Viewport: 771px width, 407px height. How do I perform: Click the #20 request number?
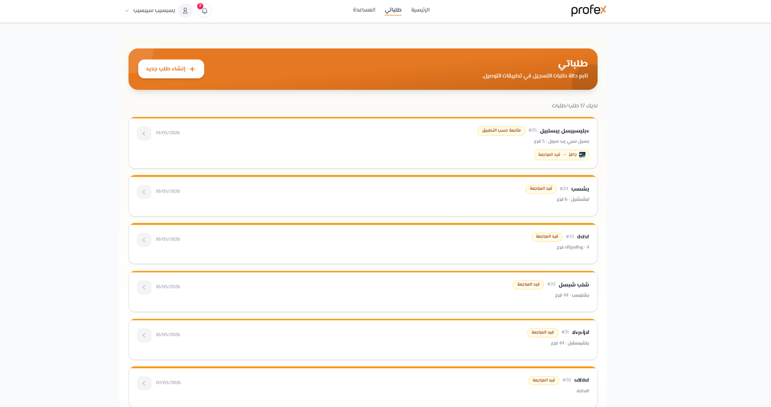tap(567, 380)
